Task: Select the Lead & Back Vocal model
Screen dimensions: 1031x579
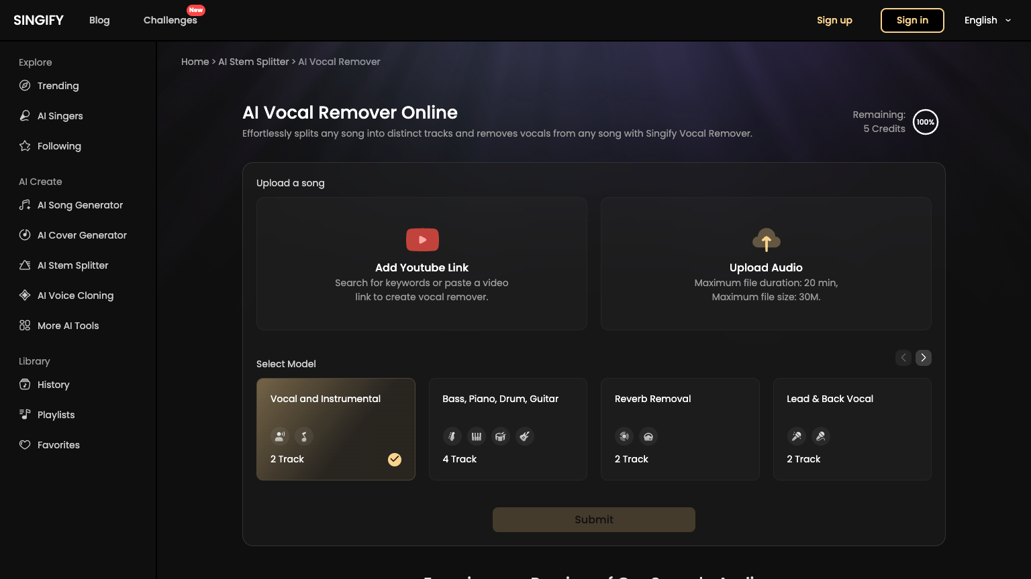Action: pos(852,429)
